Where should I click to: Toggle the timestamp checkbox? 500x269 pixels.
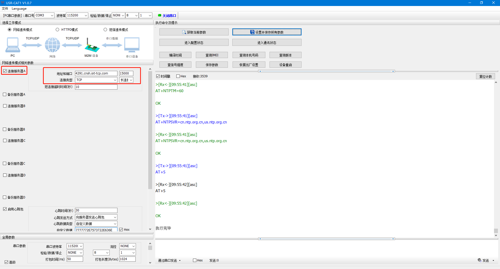(158, 76)
